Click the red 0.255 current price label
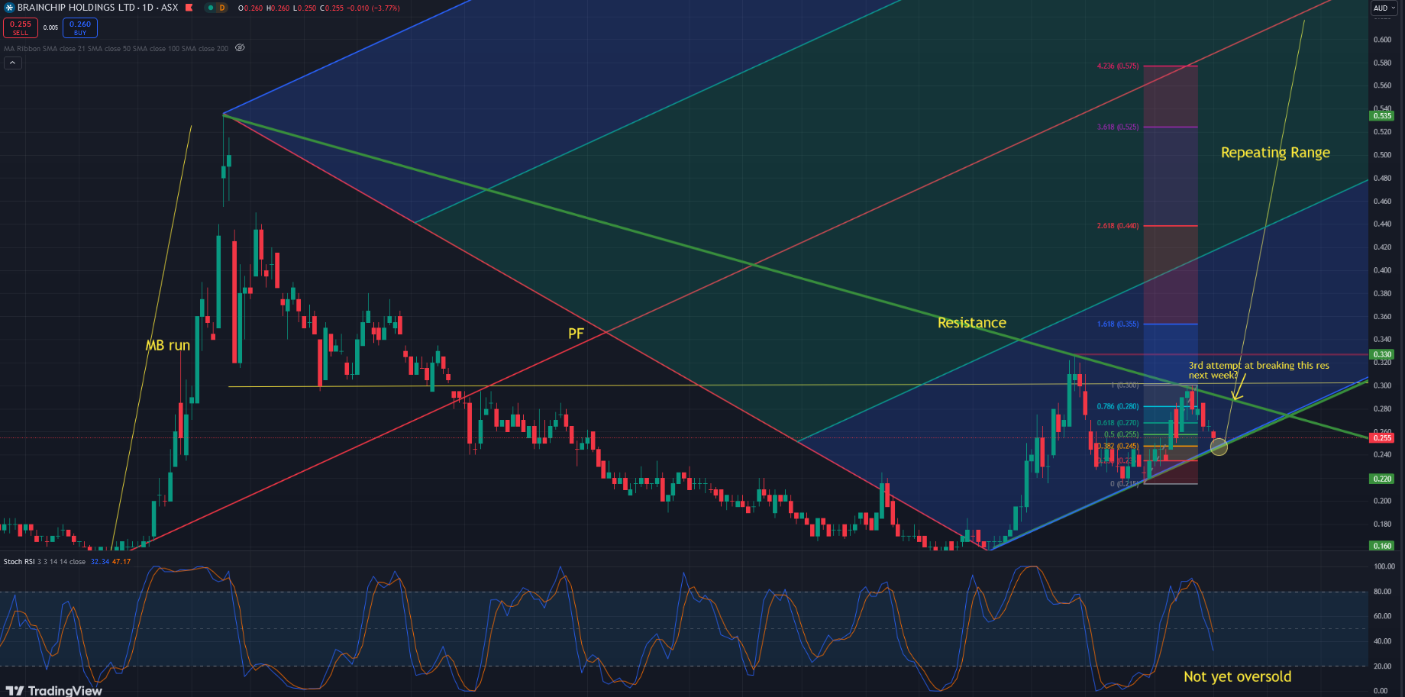This screenshot has width=1405, height=697. tap(1383, 437)
